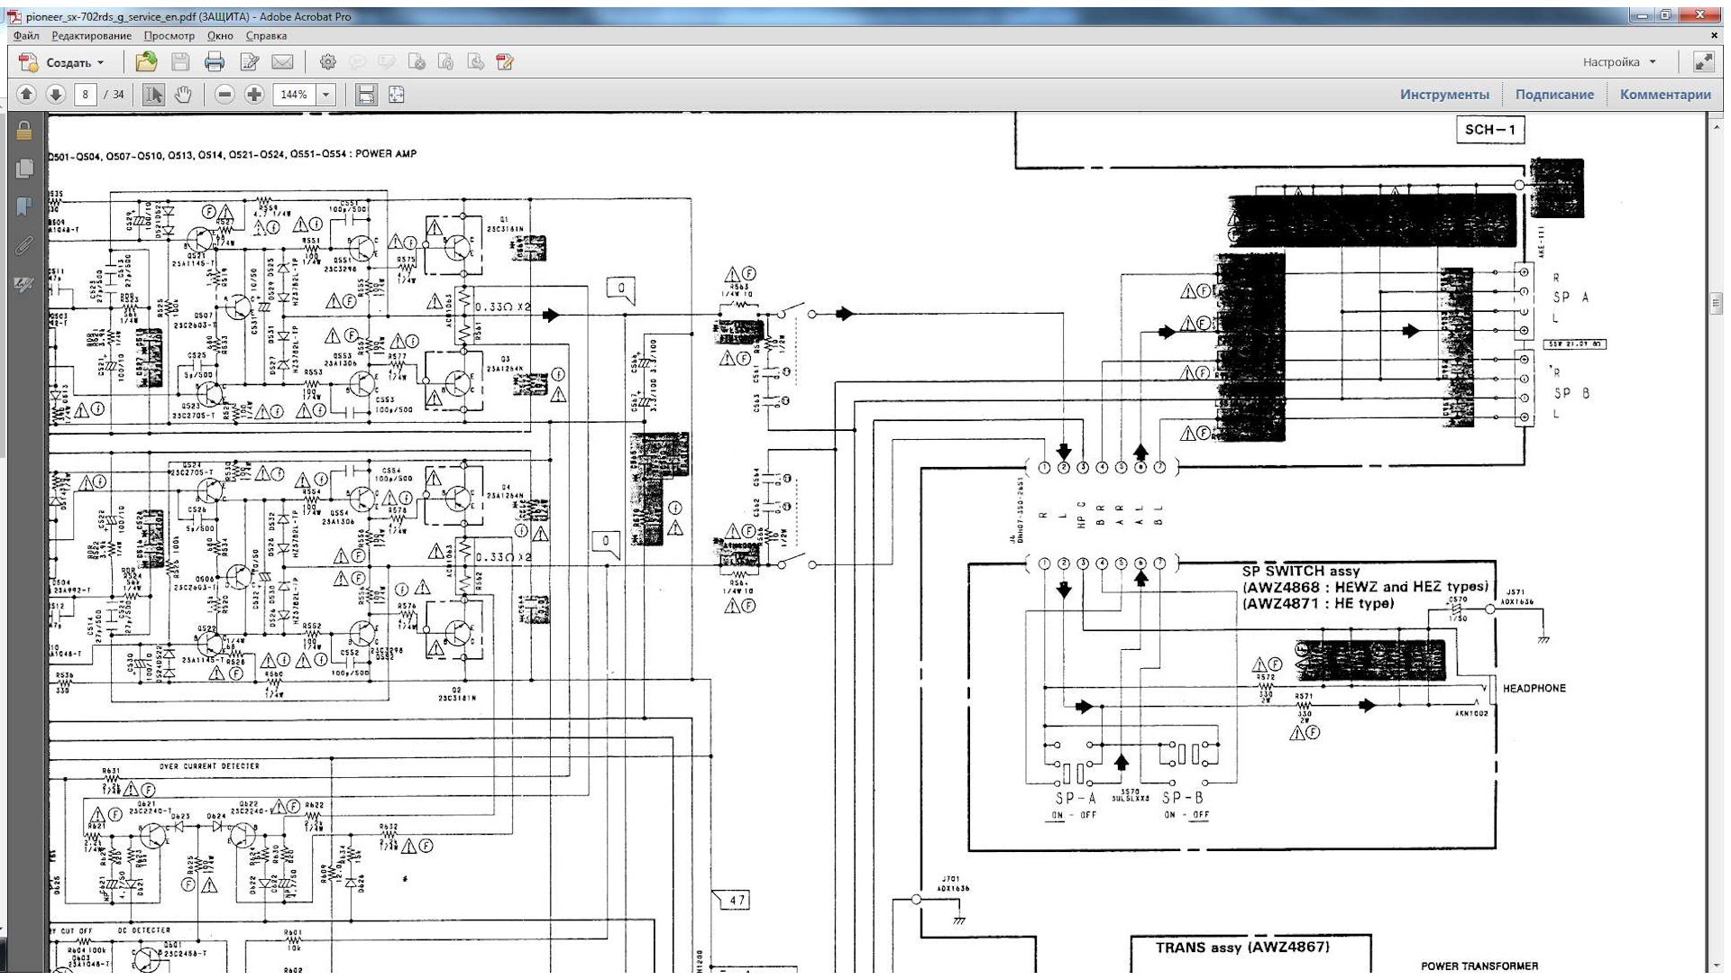Expand the Создать dropdown arrow

coord(101,63)
